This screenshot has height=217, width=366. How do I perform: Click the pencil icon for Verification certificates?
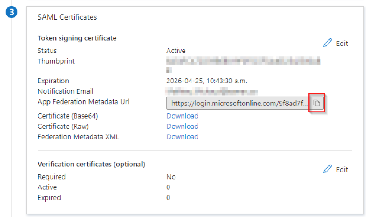(328, 169)
